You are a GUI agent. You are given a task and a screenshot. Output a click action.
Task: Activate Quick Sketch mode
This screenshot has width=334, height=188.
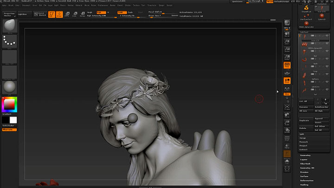pos(40,14)
